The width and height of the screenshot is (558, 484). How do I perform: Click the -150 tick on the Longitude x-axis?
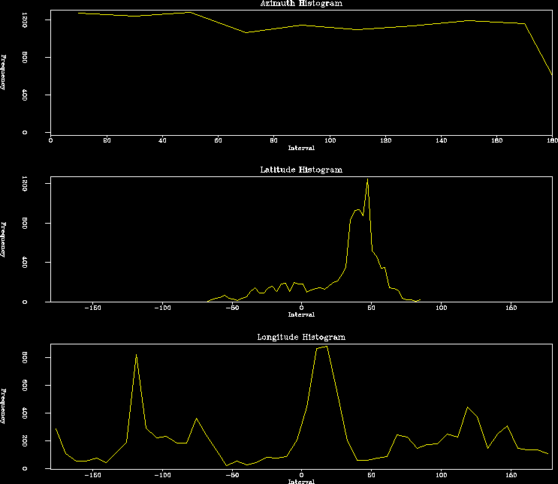tap(92, 474)
